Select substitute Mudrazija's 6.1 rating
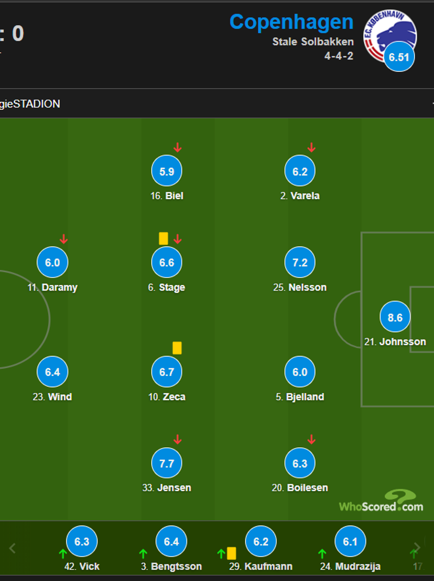Image resolution: width=434 pixels, height=581 pixels. pos(350,541)
